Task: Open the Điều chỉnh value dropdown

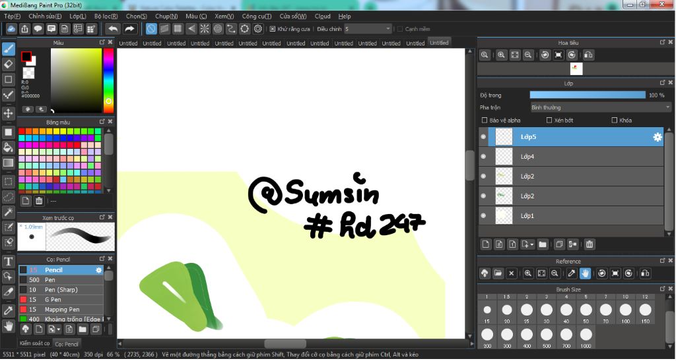Action: point(368,29)
